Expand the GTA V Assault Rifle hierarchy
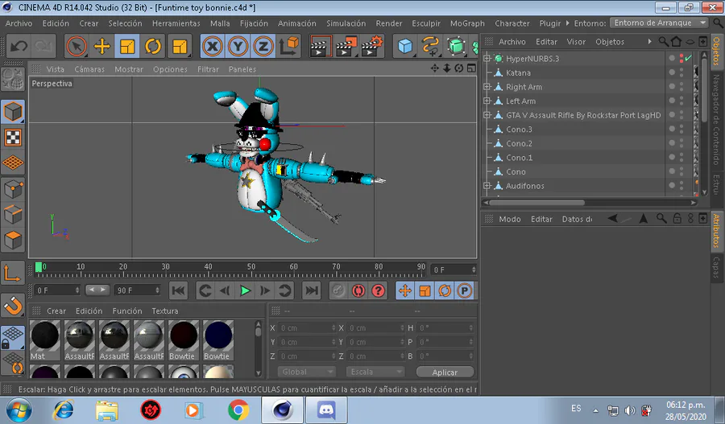The width and height of the screenshot is (725, 424). (487, 115)
